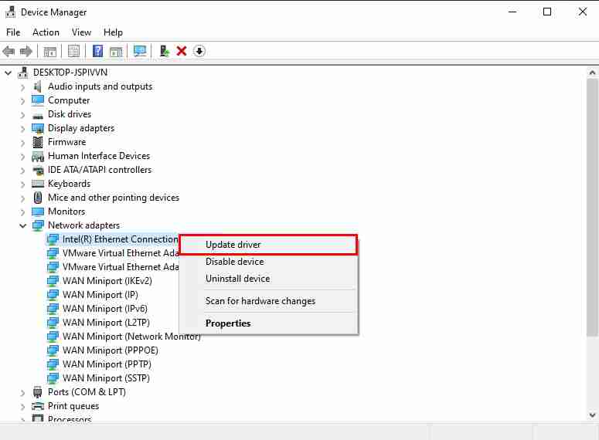Expand the Keyboards category
Screen dimensions: 599x440
pos(23,184)
